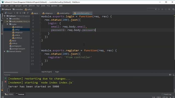Click line number 13 in gutter
Image resolution: width=175 pixels, height=98 pixels.
point(32,57)
